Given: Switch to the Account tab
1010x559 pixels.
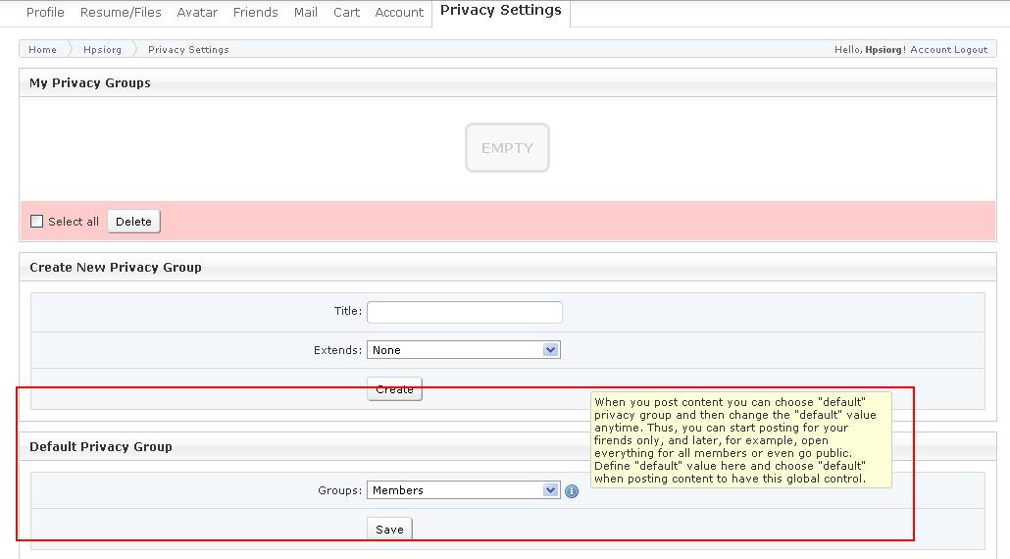Looking at the screenshot, I should pyautogui.click(x=399, y=13).
